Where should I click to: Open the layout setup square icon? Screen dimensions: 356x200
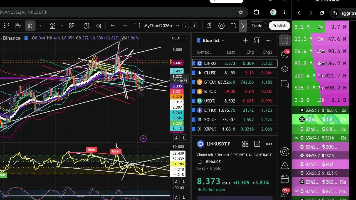[x=137, y=26]
